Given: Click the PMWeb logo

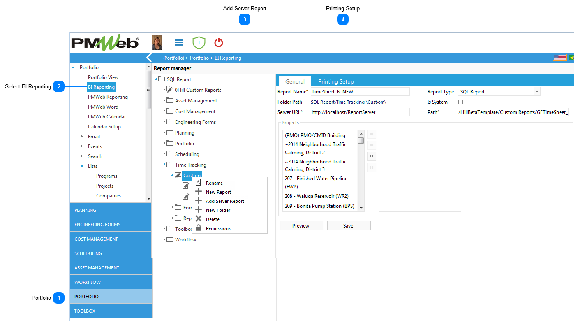Looking at the screenshot, I should pyautogui.click(x=105, y=43).
